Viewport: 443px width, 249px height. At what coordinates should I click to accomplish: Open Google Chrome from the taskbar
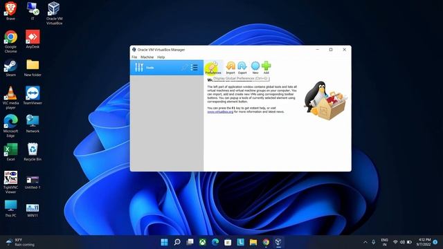coord(266,242)
